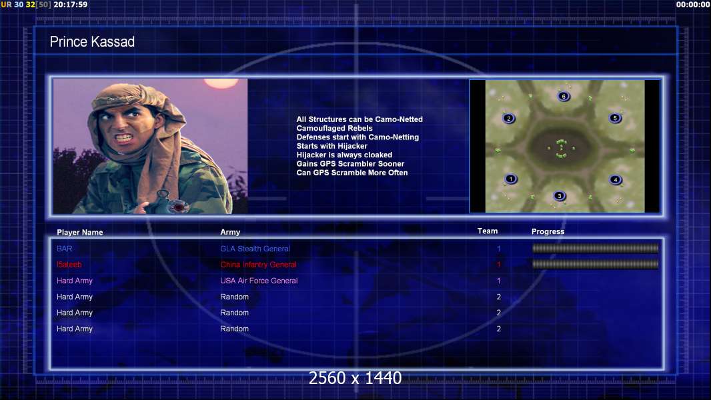
Task: Click start position 2 on the minimap
Action: (x=509, y=118)
